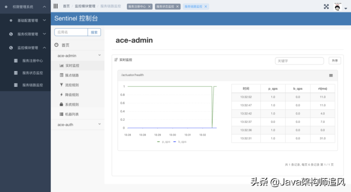Viewport: 351px width, 192px height.
Task: Click the 31.0 rt value cell
Action: point(323,138)
